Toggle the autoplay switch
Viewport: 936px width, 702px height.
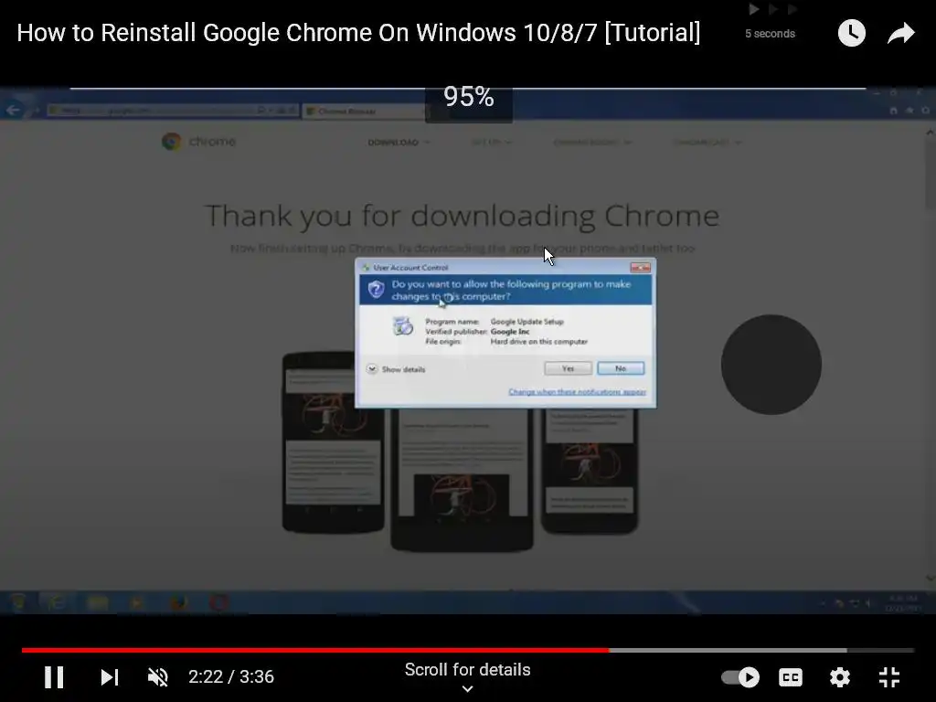pyautogui.click(x=740, y=677)
